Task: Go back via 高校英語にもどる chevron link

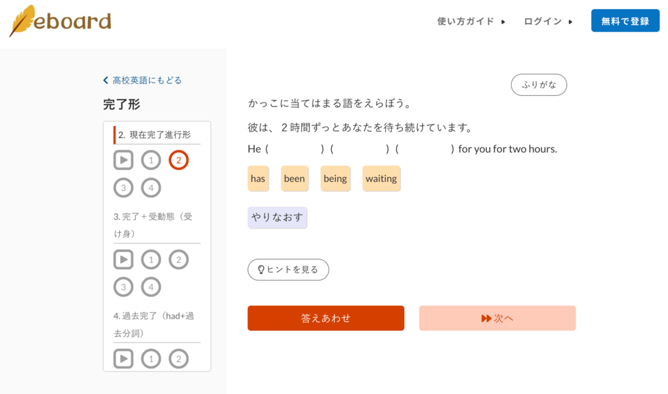Action: click(x=142, y=80)
